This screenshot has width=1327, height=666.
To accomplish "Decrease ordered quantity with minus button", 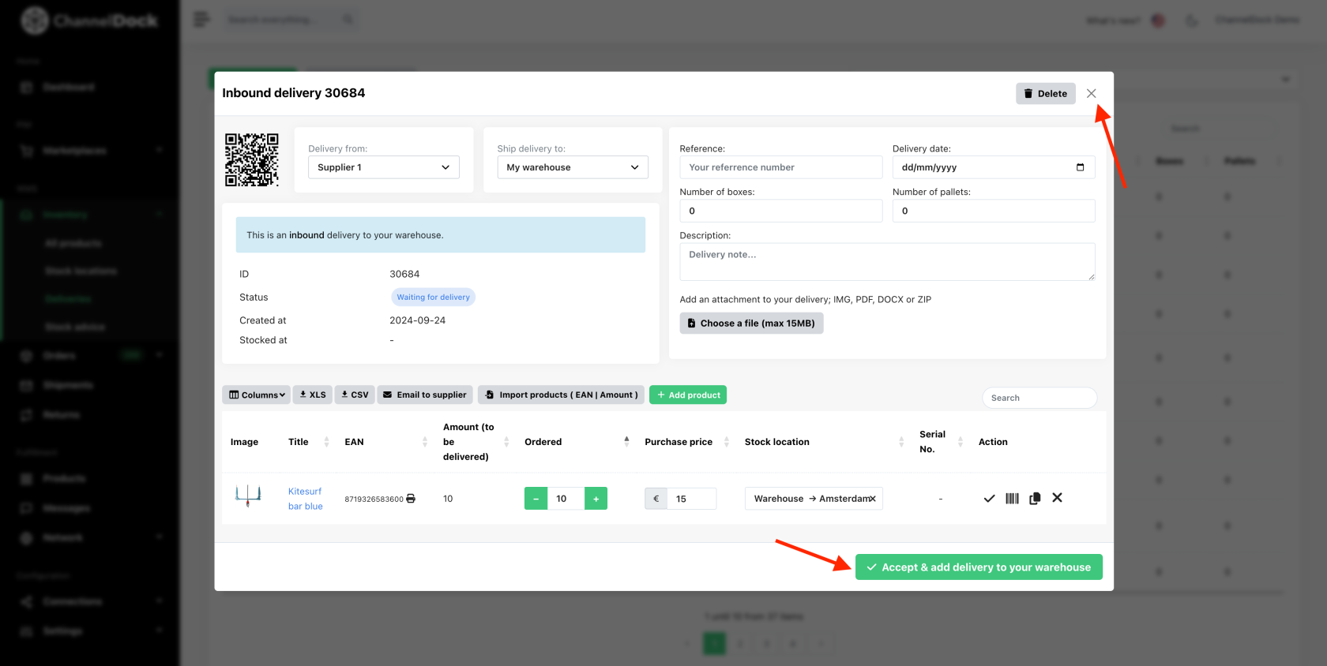I will coord(536,499).
